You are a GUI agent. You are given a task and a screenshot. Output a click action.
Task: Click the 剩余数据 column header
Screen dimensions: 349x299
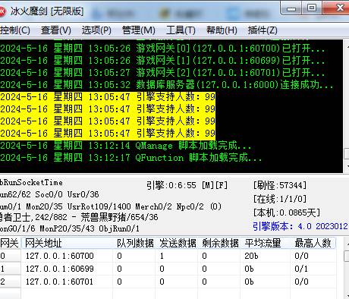click(219, 244)
